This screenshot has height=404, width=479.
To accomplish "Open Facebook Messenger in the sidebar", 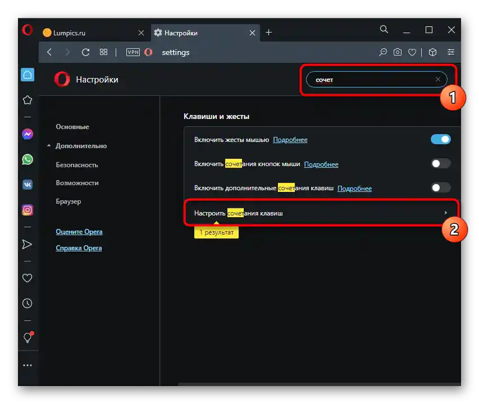I will [28, 134].
